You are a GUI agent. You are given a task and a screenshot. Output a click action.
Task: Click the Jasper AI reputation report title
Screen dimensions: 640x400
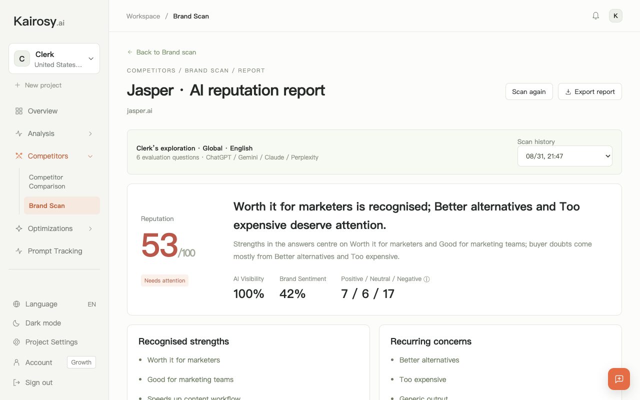pos(226,90)
